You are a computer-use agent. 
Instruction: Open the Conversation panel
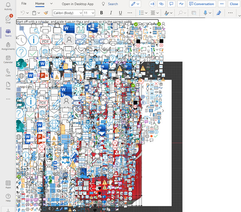coord(201,4)
